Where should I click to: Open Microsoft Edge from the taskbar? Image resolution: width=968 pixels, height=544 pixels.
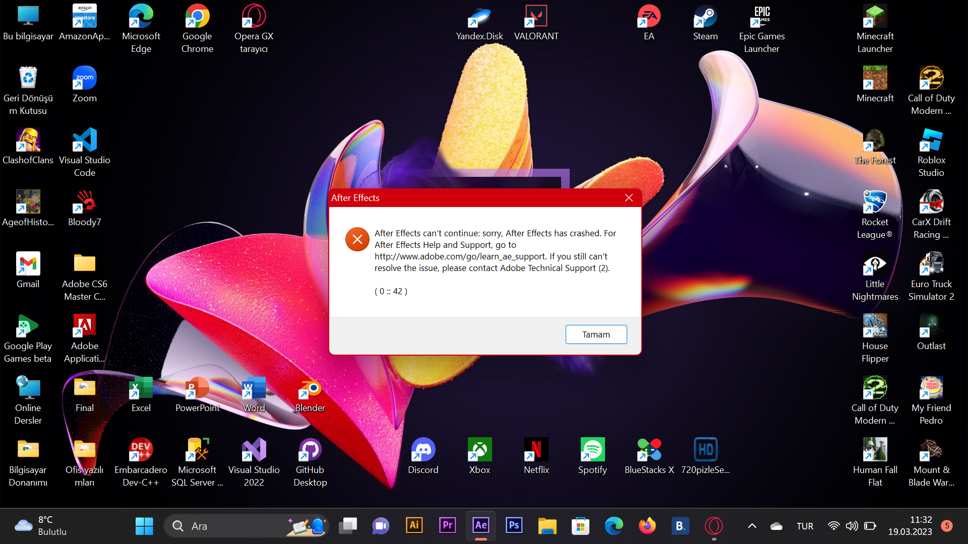pos(614,525)
